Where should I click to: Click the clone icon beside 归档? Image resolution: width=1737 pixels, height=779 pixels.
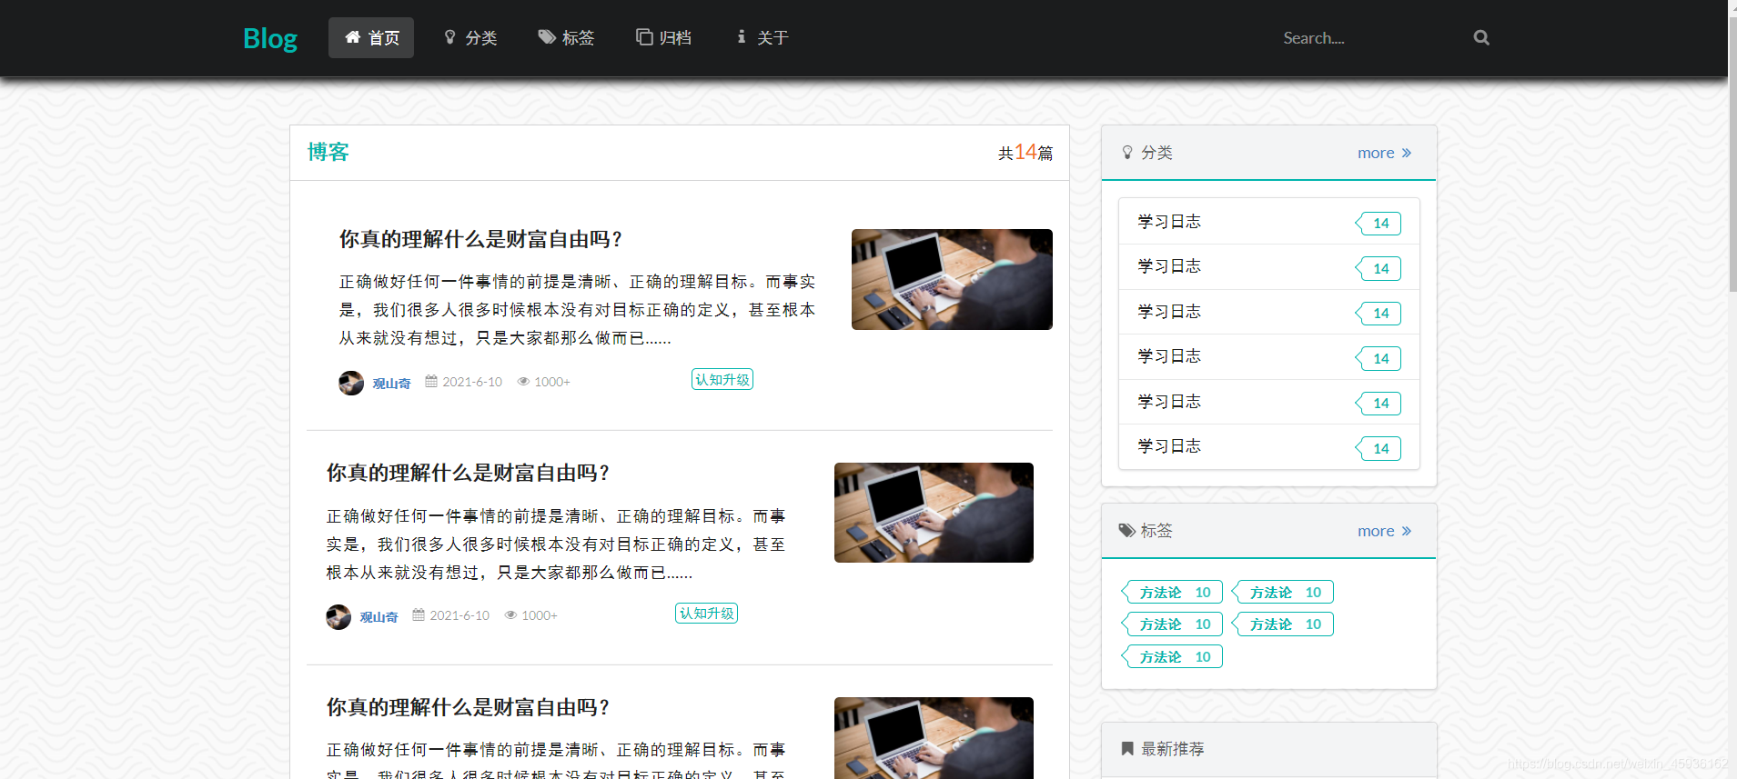click(x=644, y=37)
